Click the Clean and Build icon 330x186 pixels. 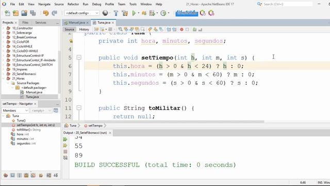coord(125,13)
